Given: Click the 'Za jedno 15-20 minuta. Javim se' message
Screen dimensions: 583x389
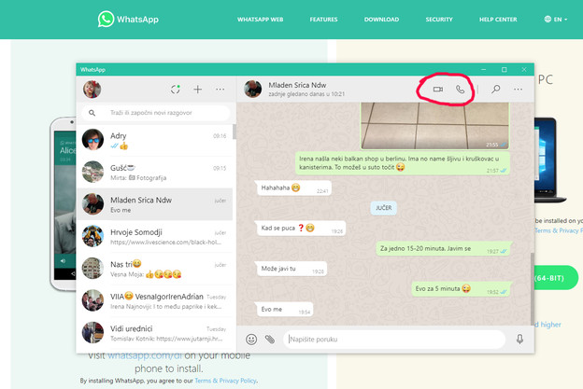Looking at the screenshot, I should click(443, 248).
